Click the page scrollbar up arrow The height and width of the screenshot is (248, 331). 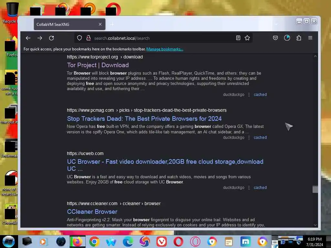315,56
